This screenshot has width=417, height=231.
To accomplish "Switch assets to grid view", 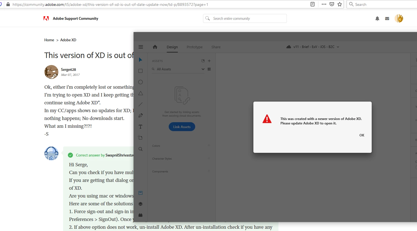I will pos(209,69).
